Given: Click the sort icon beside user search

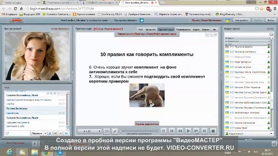Looking at the screenshot, I should [x=271, y=34].
